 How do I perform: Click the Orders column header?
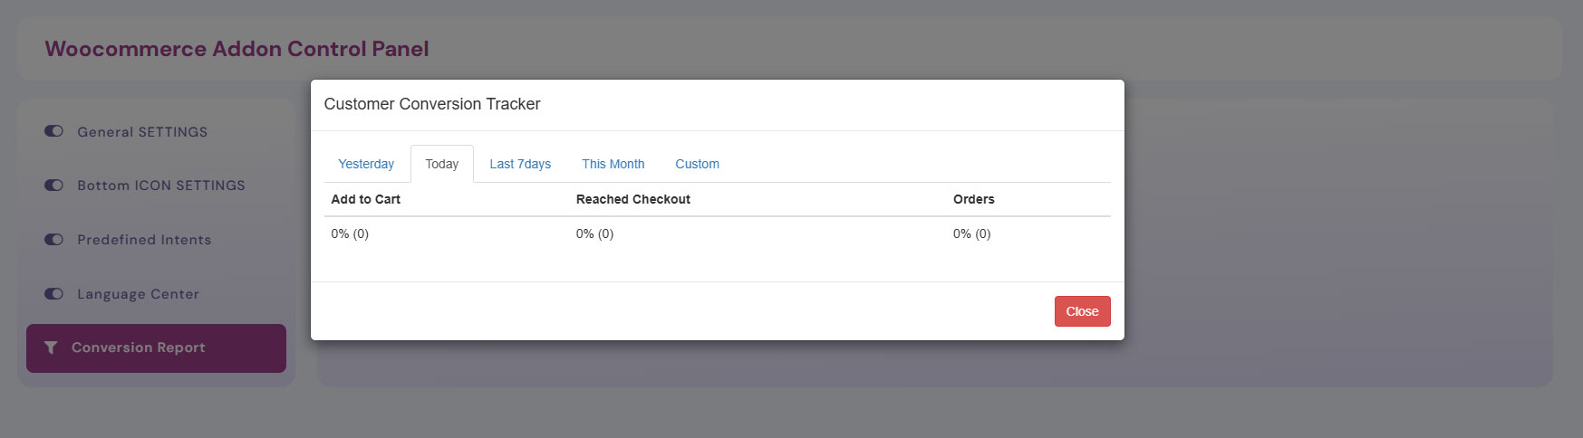tap(974, 199)
